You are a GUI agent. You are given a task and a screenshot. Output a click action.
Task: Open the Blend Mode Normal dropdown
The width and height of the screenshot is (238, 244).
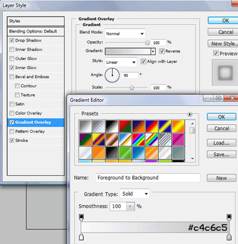[x=125, y=33]
